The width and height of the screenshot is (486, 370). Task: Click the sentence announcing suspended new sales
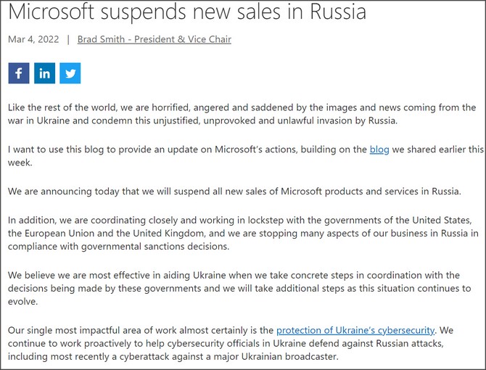(x=234, y=192)
